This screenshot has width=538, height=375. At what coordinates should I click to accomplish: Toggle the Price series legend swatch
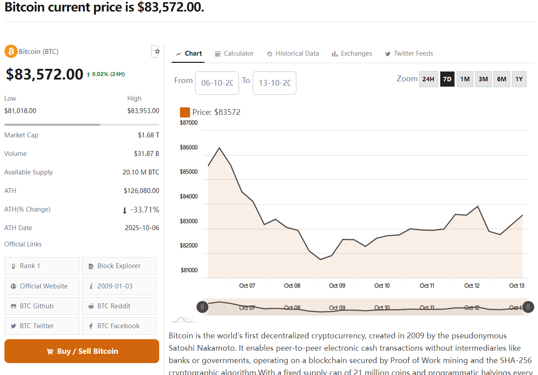[x=185, y=112]
